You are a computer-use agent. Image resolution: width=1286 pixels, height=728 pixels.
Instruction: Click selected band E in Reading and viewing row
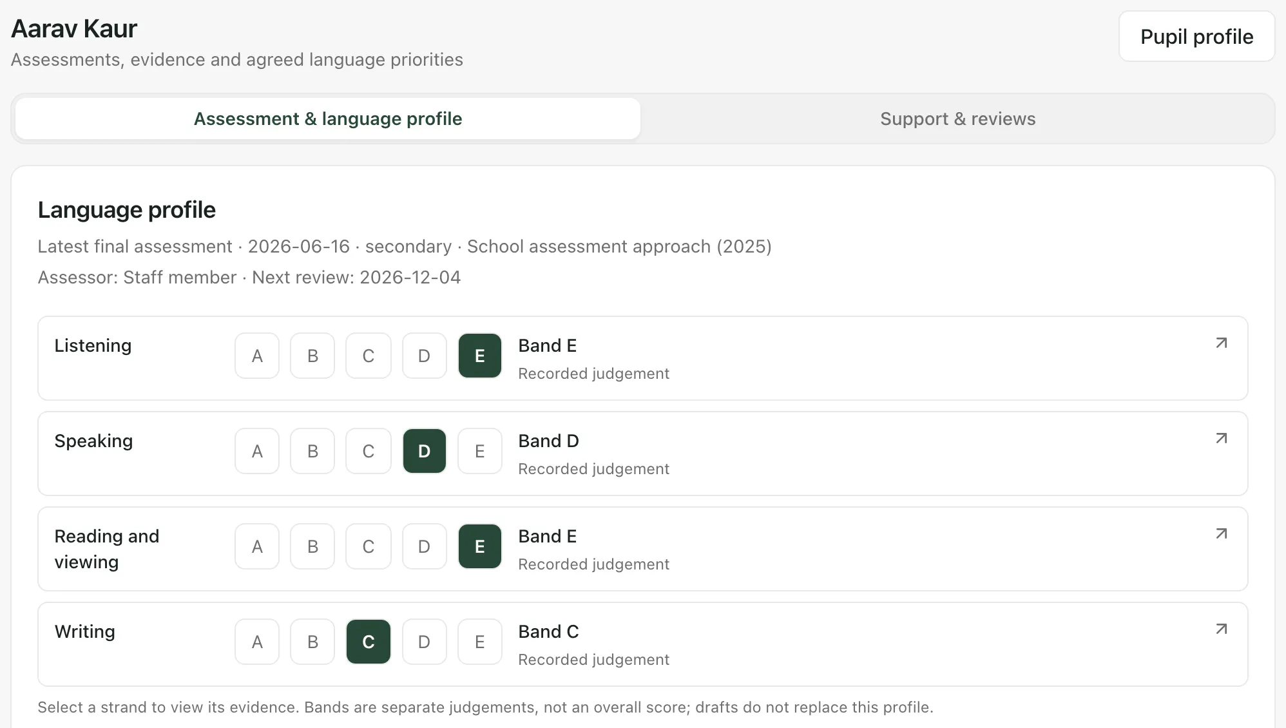480,546
